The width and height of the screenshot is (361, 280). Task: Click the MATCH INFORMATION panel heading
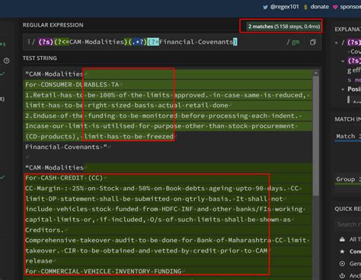348,119
